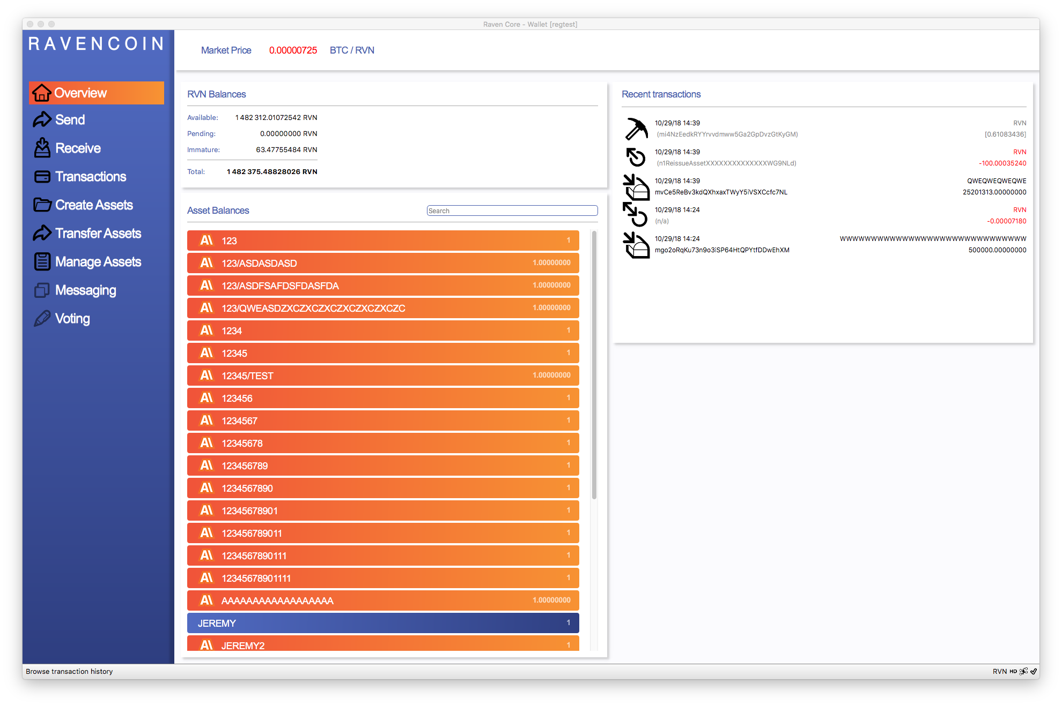Screen dimensions: 1062x706
Task: Click the Overview home icon
Action: click(41, 93)
